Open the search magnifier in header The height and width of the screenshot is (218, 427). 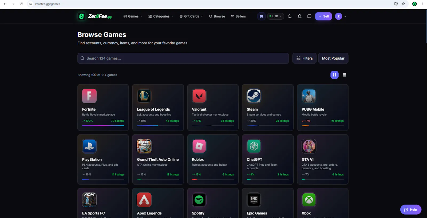click(x=290, y=16)
